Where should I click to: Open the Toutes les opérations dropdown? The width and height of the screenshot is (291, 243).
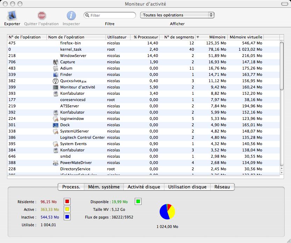[177, 15]
